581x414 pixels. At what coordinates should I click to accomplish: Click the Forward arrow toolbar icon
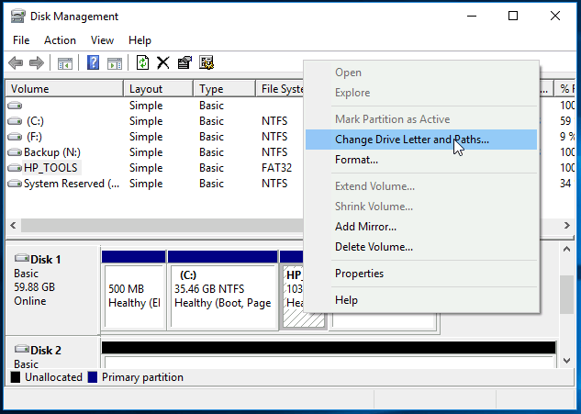tap(37, 62)
